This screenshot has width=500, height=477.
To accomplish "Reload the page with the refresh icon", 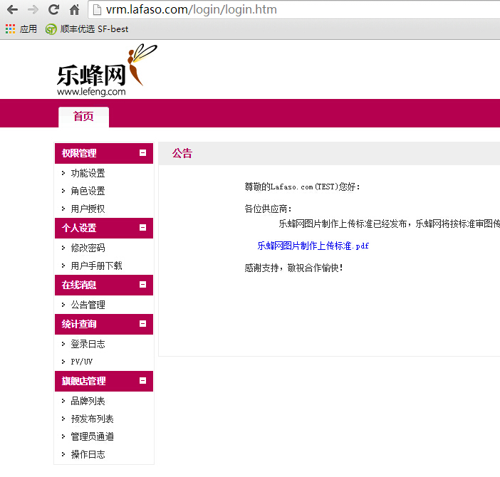I will (x=53, y=9).
